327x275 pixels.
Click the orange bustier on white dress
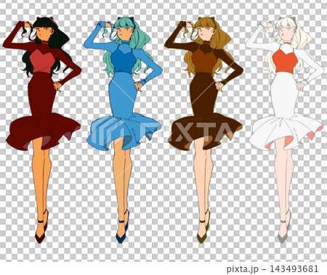pos(286,59)
